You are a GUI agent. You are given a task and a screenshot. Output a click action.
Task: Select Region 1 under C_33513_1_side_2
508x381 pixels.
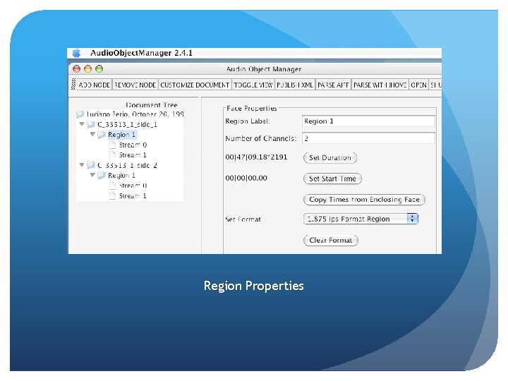pyautogui.click(x=122, y=175)
